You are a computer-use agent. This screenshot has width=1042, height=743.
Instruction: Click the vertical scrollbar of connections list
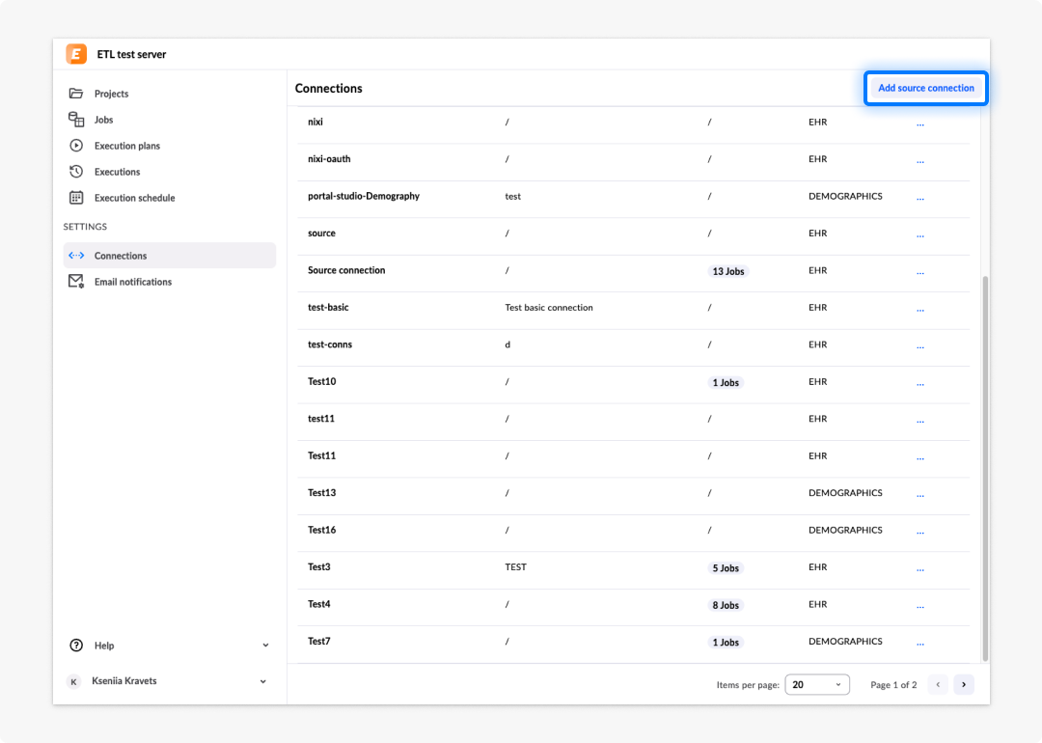(x=985, y=469)
